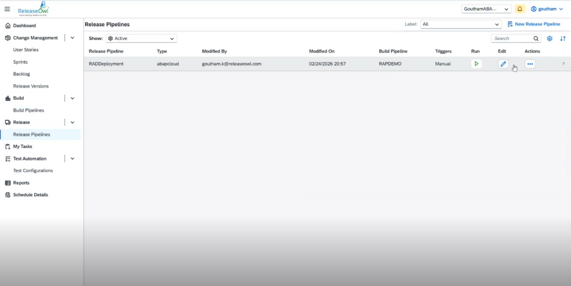This screenshot has height=286, width=571.
Task: Expand the RADDeployment row details arrow
Action: 563,64
